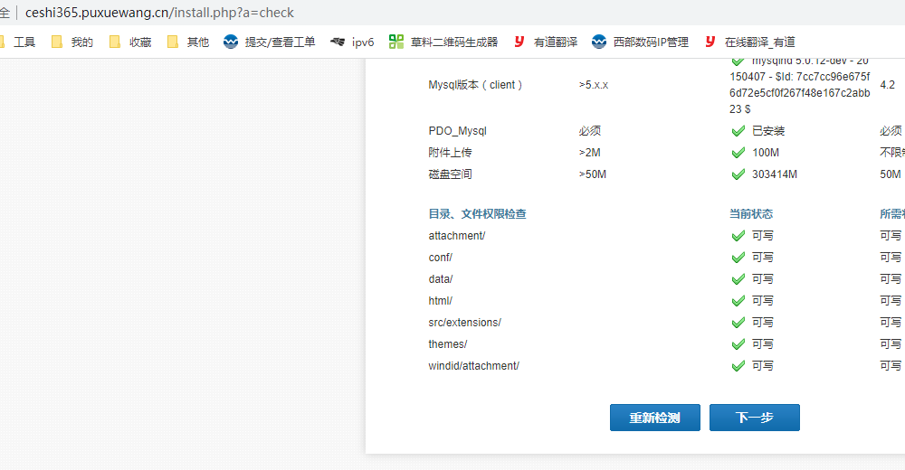This screenshot has width=905, height=470.
Task: Select the 当前状态 column header
Action: pyautogui.click(x=751, y=214)
